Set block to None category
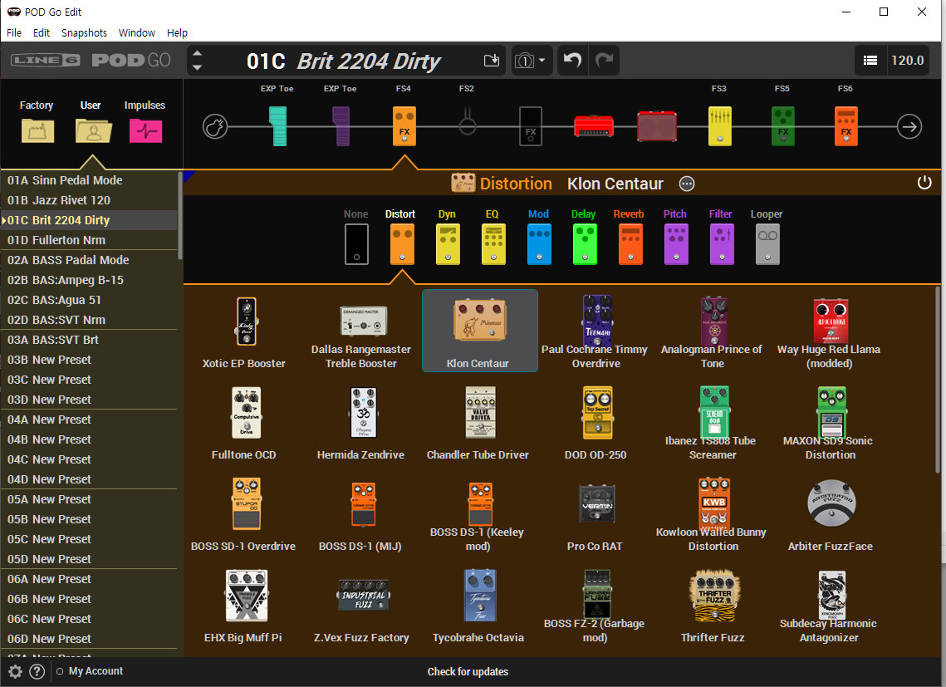This screenshot has height=687, width=946. pos(356,237)
